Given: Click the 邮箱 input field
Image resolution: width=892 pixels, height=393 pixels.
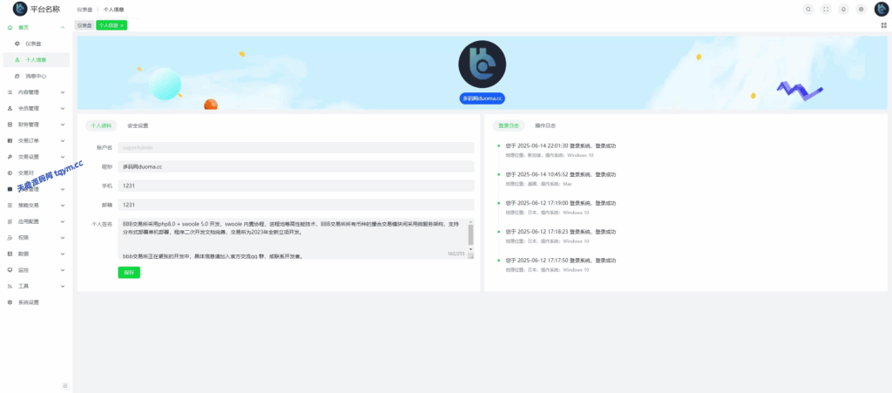Looking at the screenshot, I should click(296, 205).
